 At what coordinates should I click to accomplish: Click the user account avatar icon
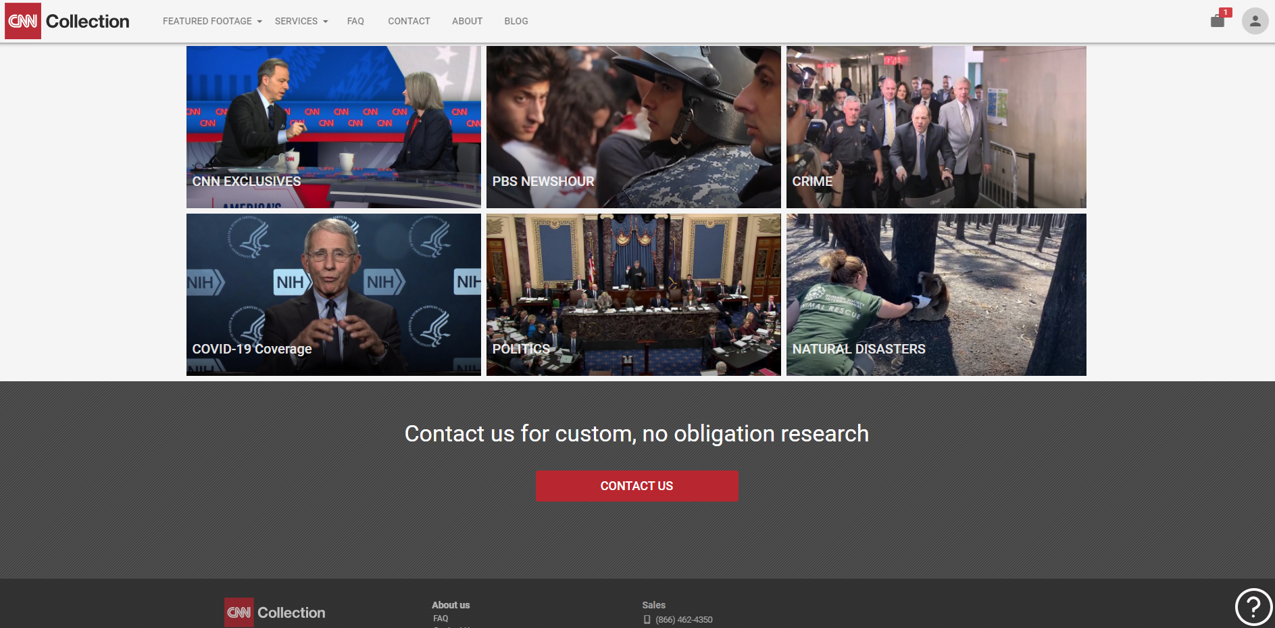[1255, 21]
